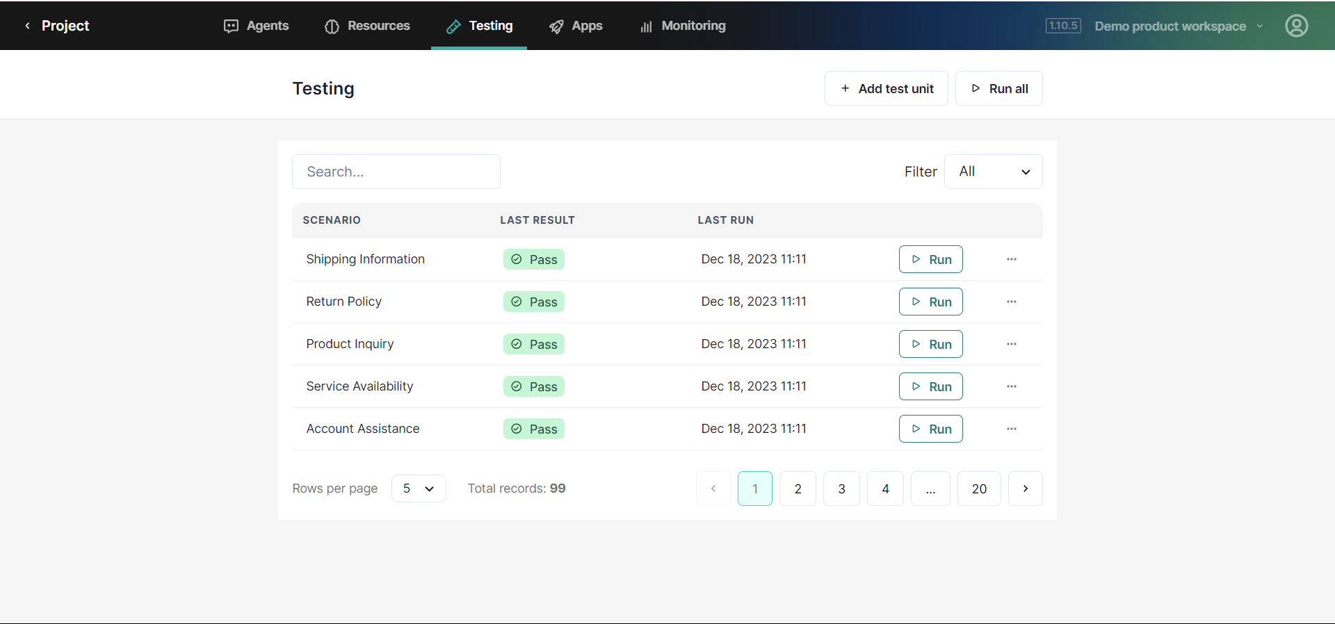The image size is (1335, 624).
Task: Run the Shipping Information scenario
Action: click(x=930, y=259)
